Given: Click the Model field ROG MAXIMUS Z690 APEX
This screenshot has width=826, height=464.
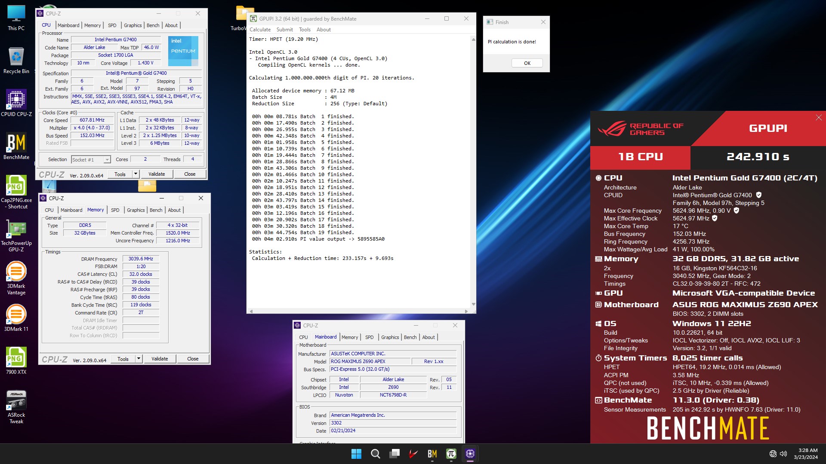Looking at the screenshot, I should 370,362.
